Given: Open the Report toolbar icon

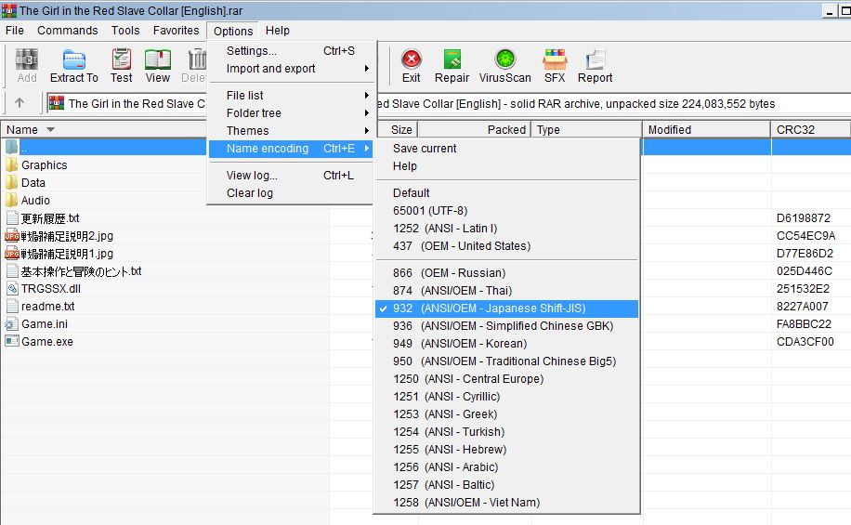Looking at the screenshot, I should pos(595,66).
